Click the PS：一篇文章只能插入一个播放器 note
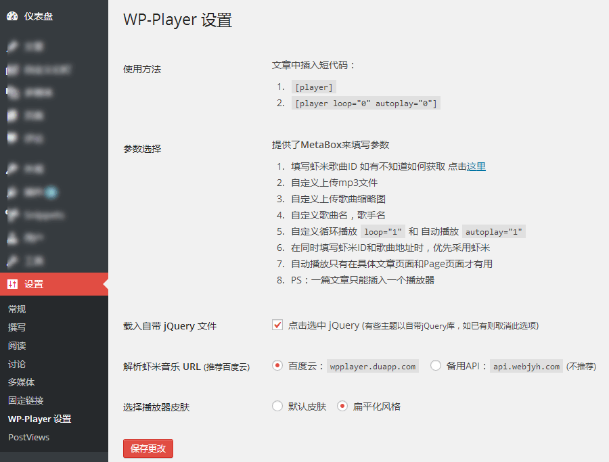The height and width of the screenshot is (462, 609). (363, 280)
